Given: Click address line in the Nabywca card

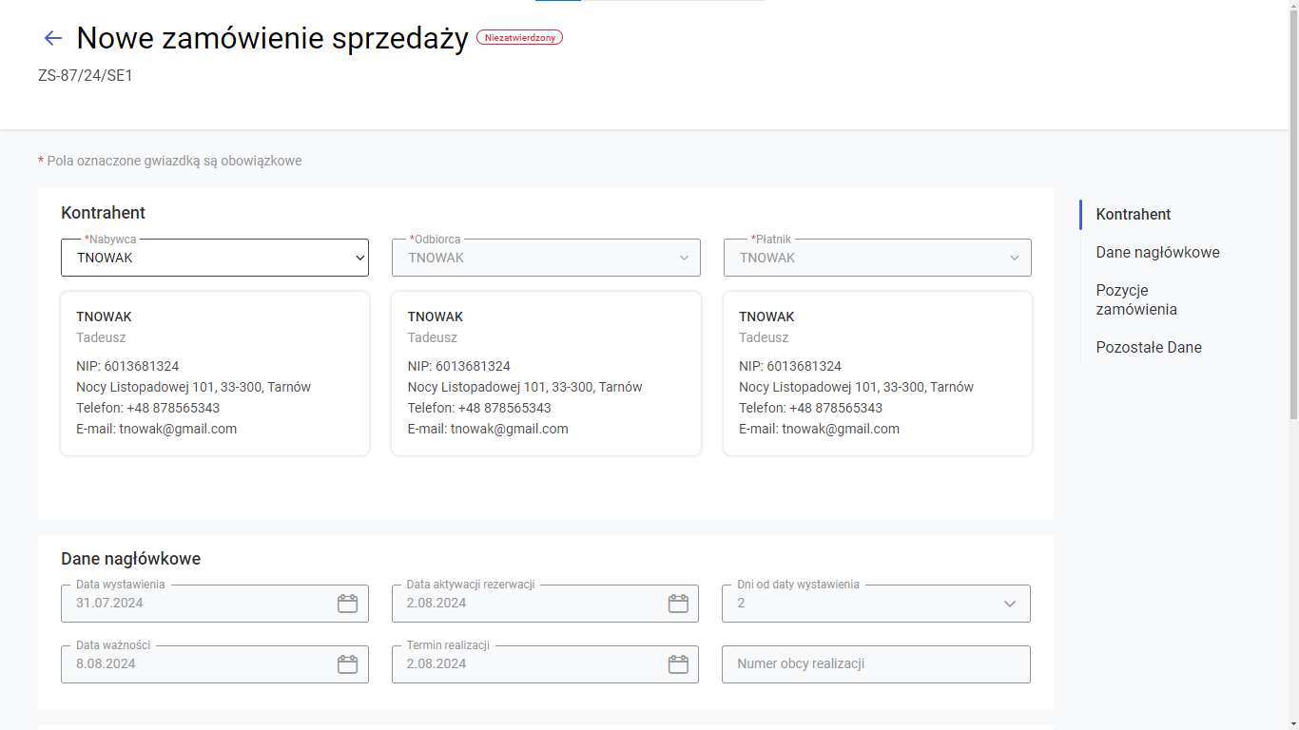Looking at the screenshot, I should pyautogui.click(x=194, y=387).
